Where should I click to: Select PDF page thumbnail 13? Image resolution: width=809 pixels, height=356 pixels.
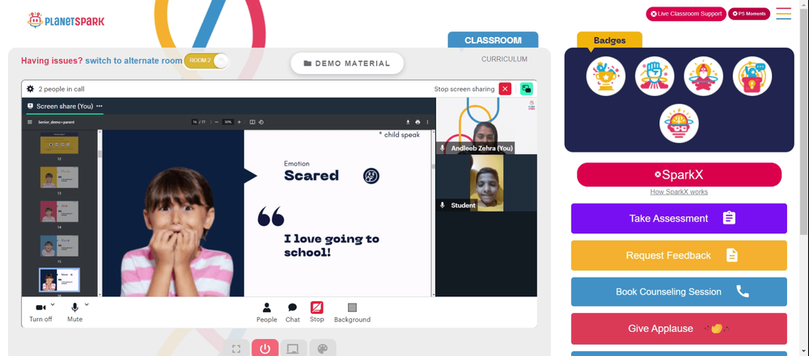(x=59, y=178)
